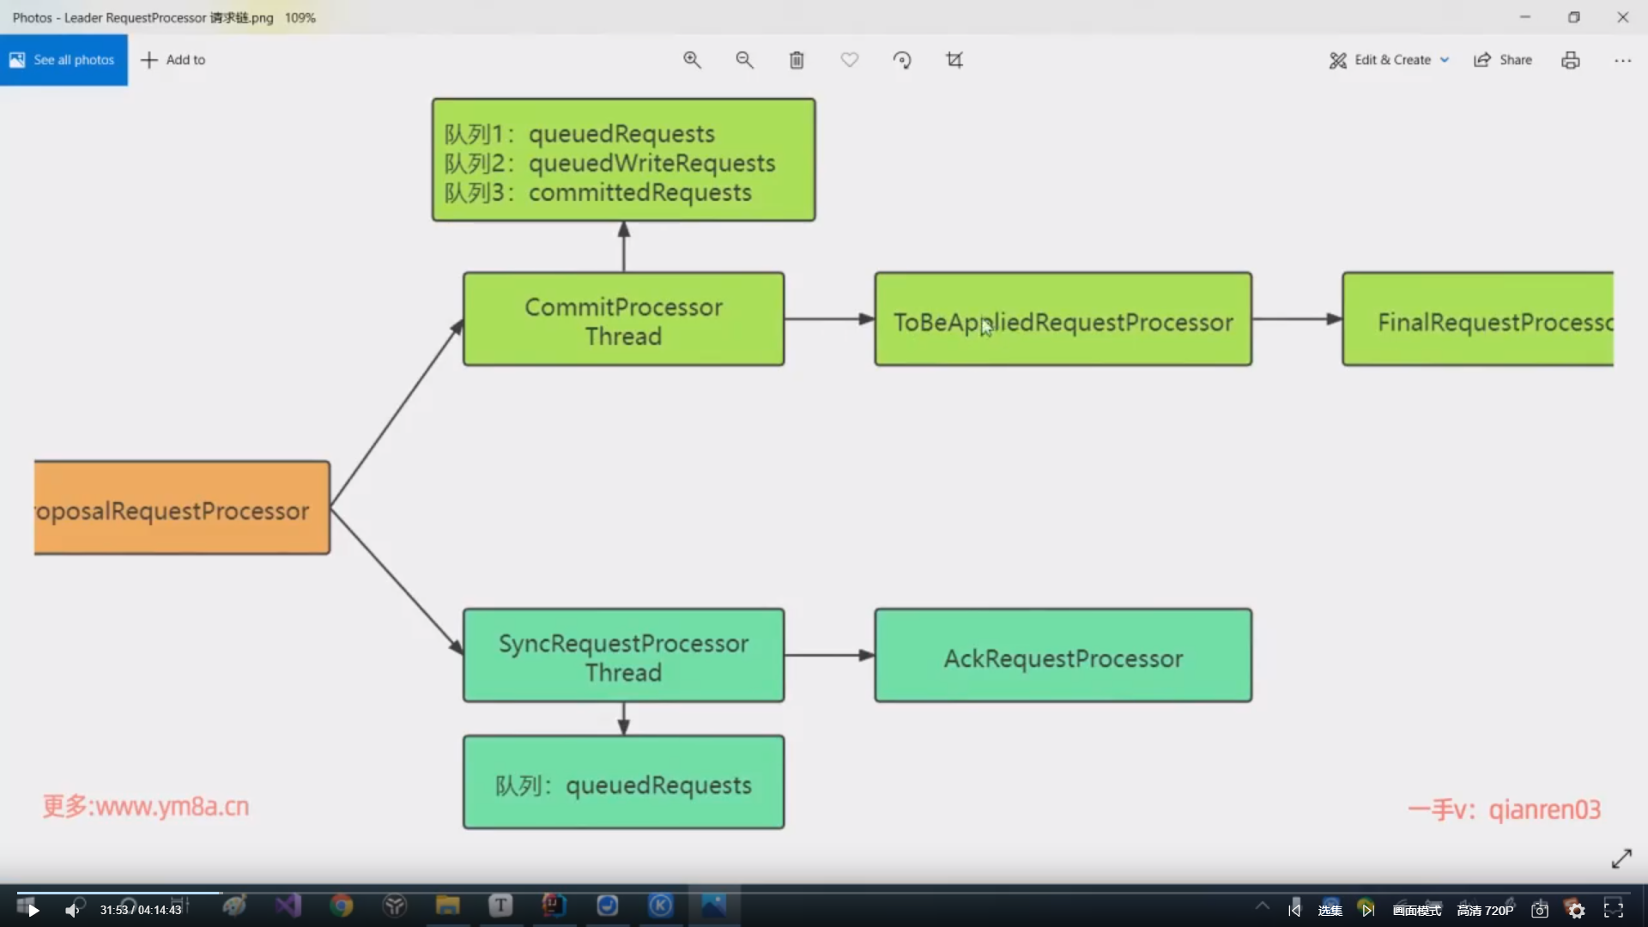The height and width of the screenshot is (927, 1648).
Task: Toggle the heart favorite icon
Action: (849, 60)
